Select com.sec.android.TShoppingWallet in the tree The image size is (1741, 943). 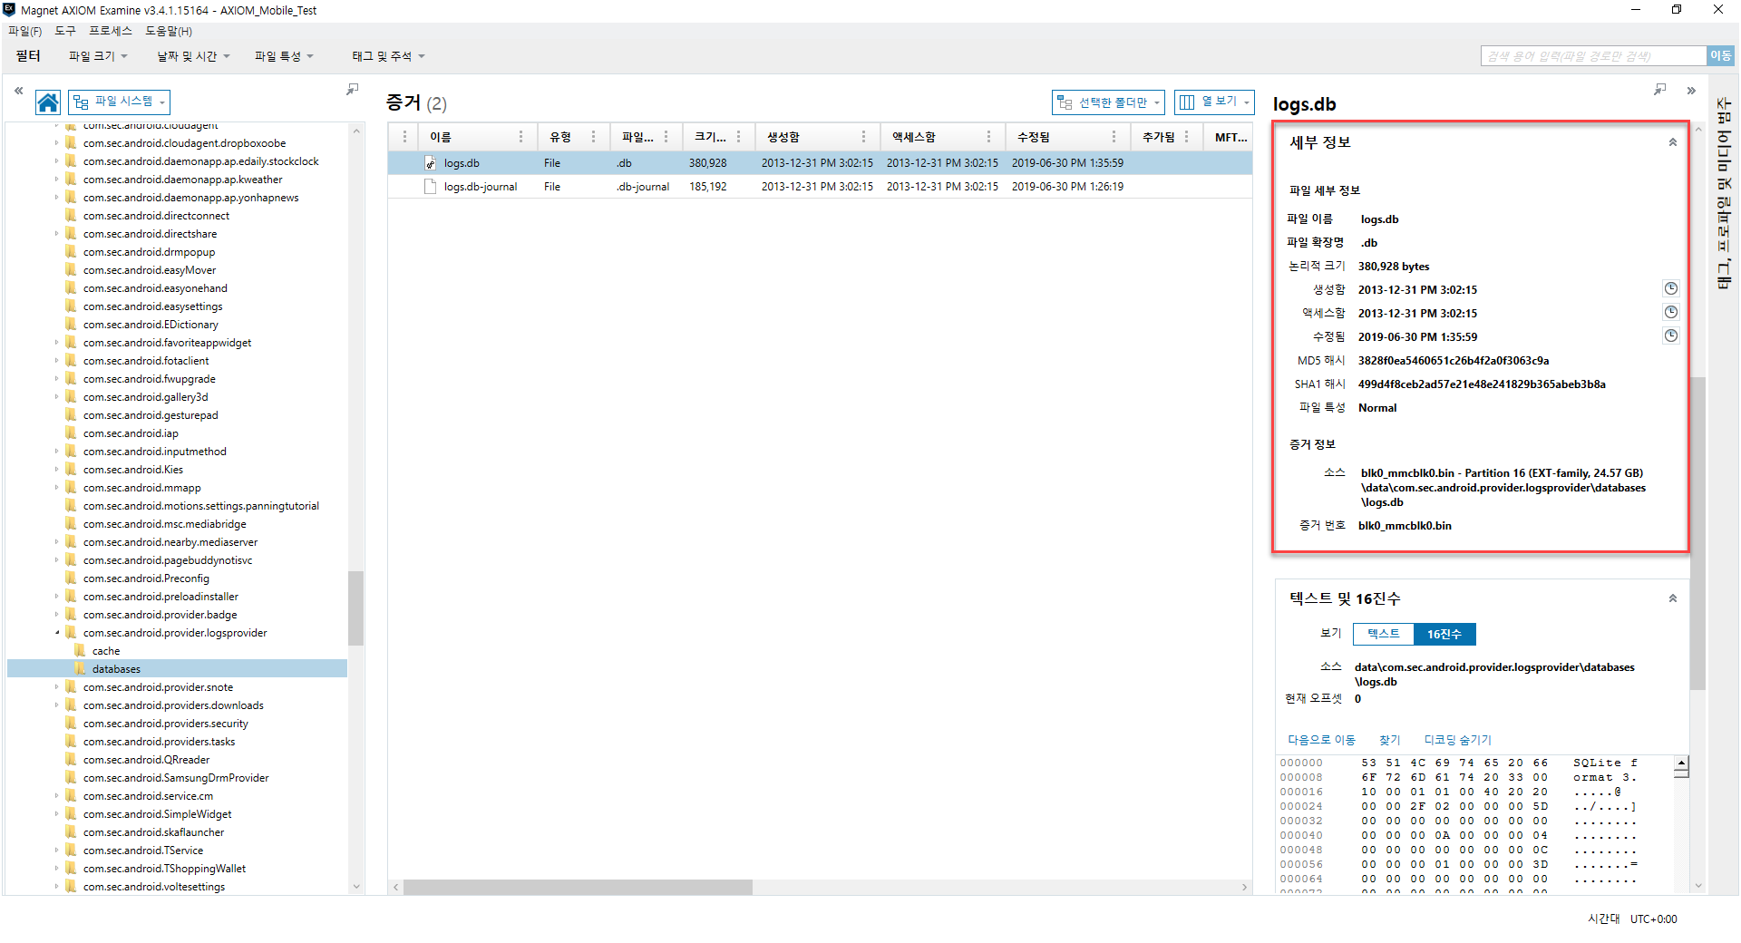tap(164, 869)
